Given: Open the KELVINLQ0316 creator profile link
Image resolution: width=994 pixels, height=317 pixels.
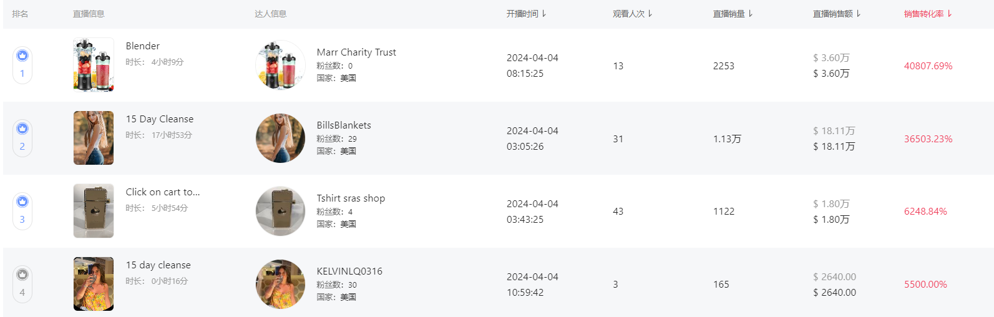Looking at the screenshot, I should (349, 271).
